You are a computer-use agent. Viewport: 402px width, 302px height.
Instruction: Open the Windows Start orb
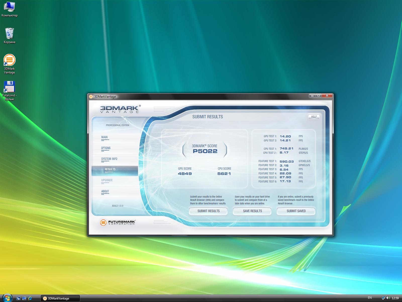(x=7, y=298)
